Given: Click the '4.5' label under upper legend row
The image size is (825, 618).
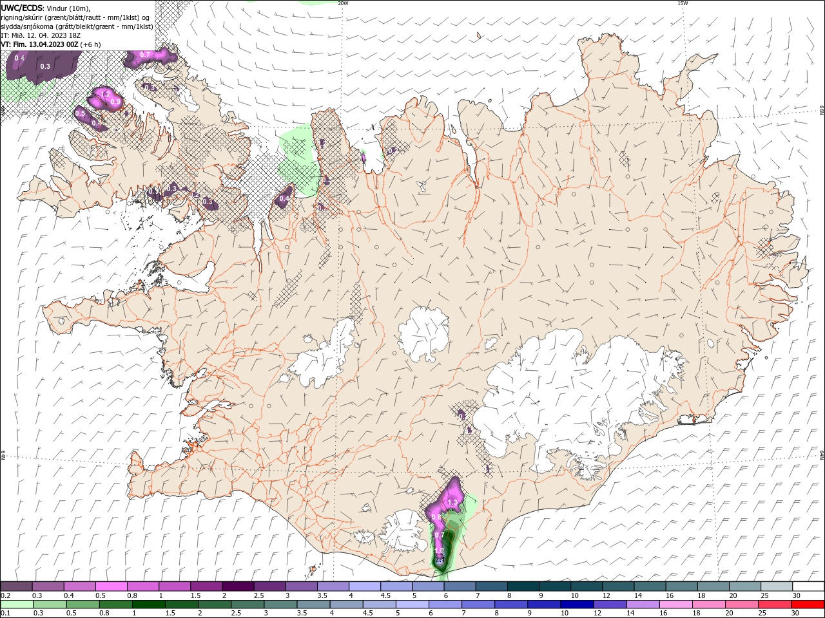Looking at the screenshot, I should point(385,595).
